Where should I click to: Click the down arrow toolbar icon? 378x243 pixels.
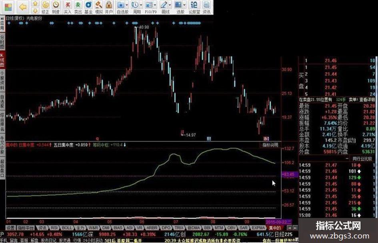(35, 11)
